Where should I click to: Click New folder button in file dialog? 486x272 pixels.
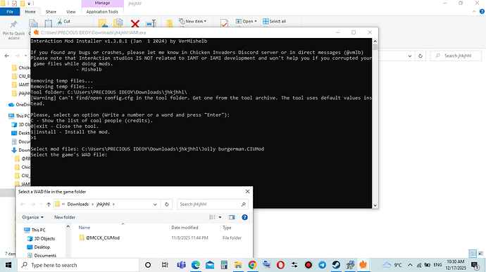click(x=65, y=217)
